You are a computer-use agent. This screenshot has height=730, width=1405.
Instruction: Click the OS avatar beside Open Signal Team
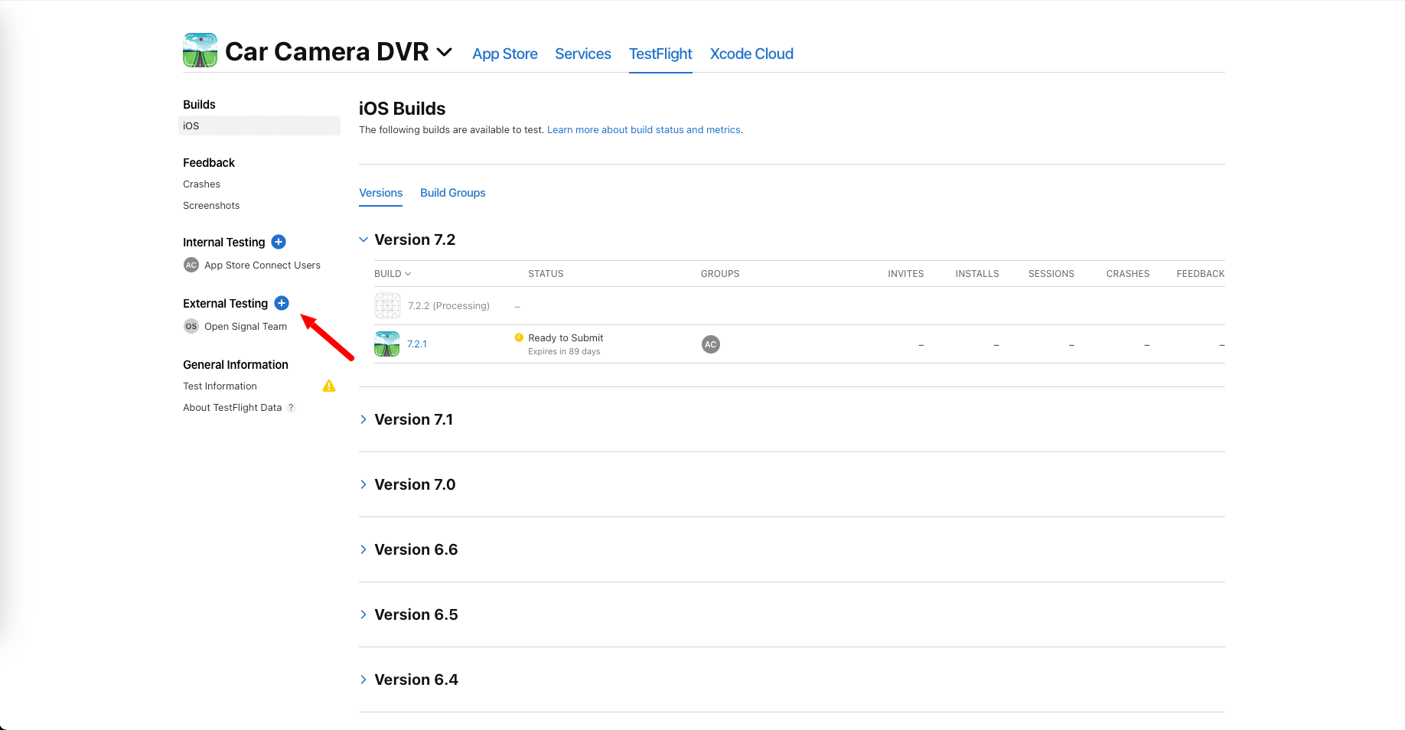coord(191,326)
